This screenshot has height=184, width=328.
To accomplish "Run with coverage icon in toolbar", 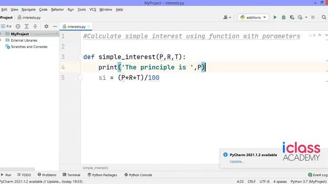I will 292,17.
